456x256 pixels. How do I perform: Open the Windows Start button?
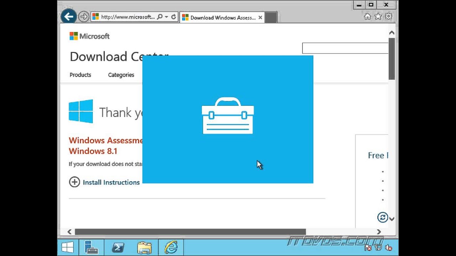coord(67,247)
